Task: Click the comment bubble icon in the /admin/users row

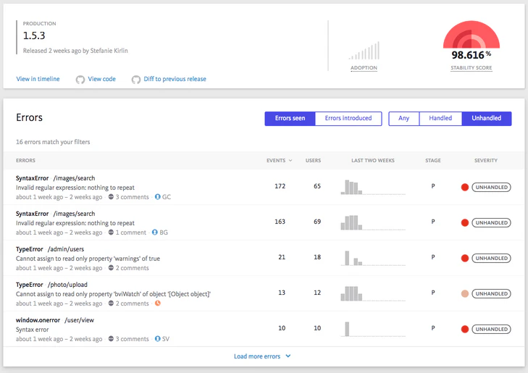Action: tap(111, 268)
